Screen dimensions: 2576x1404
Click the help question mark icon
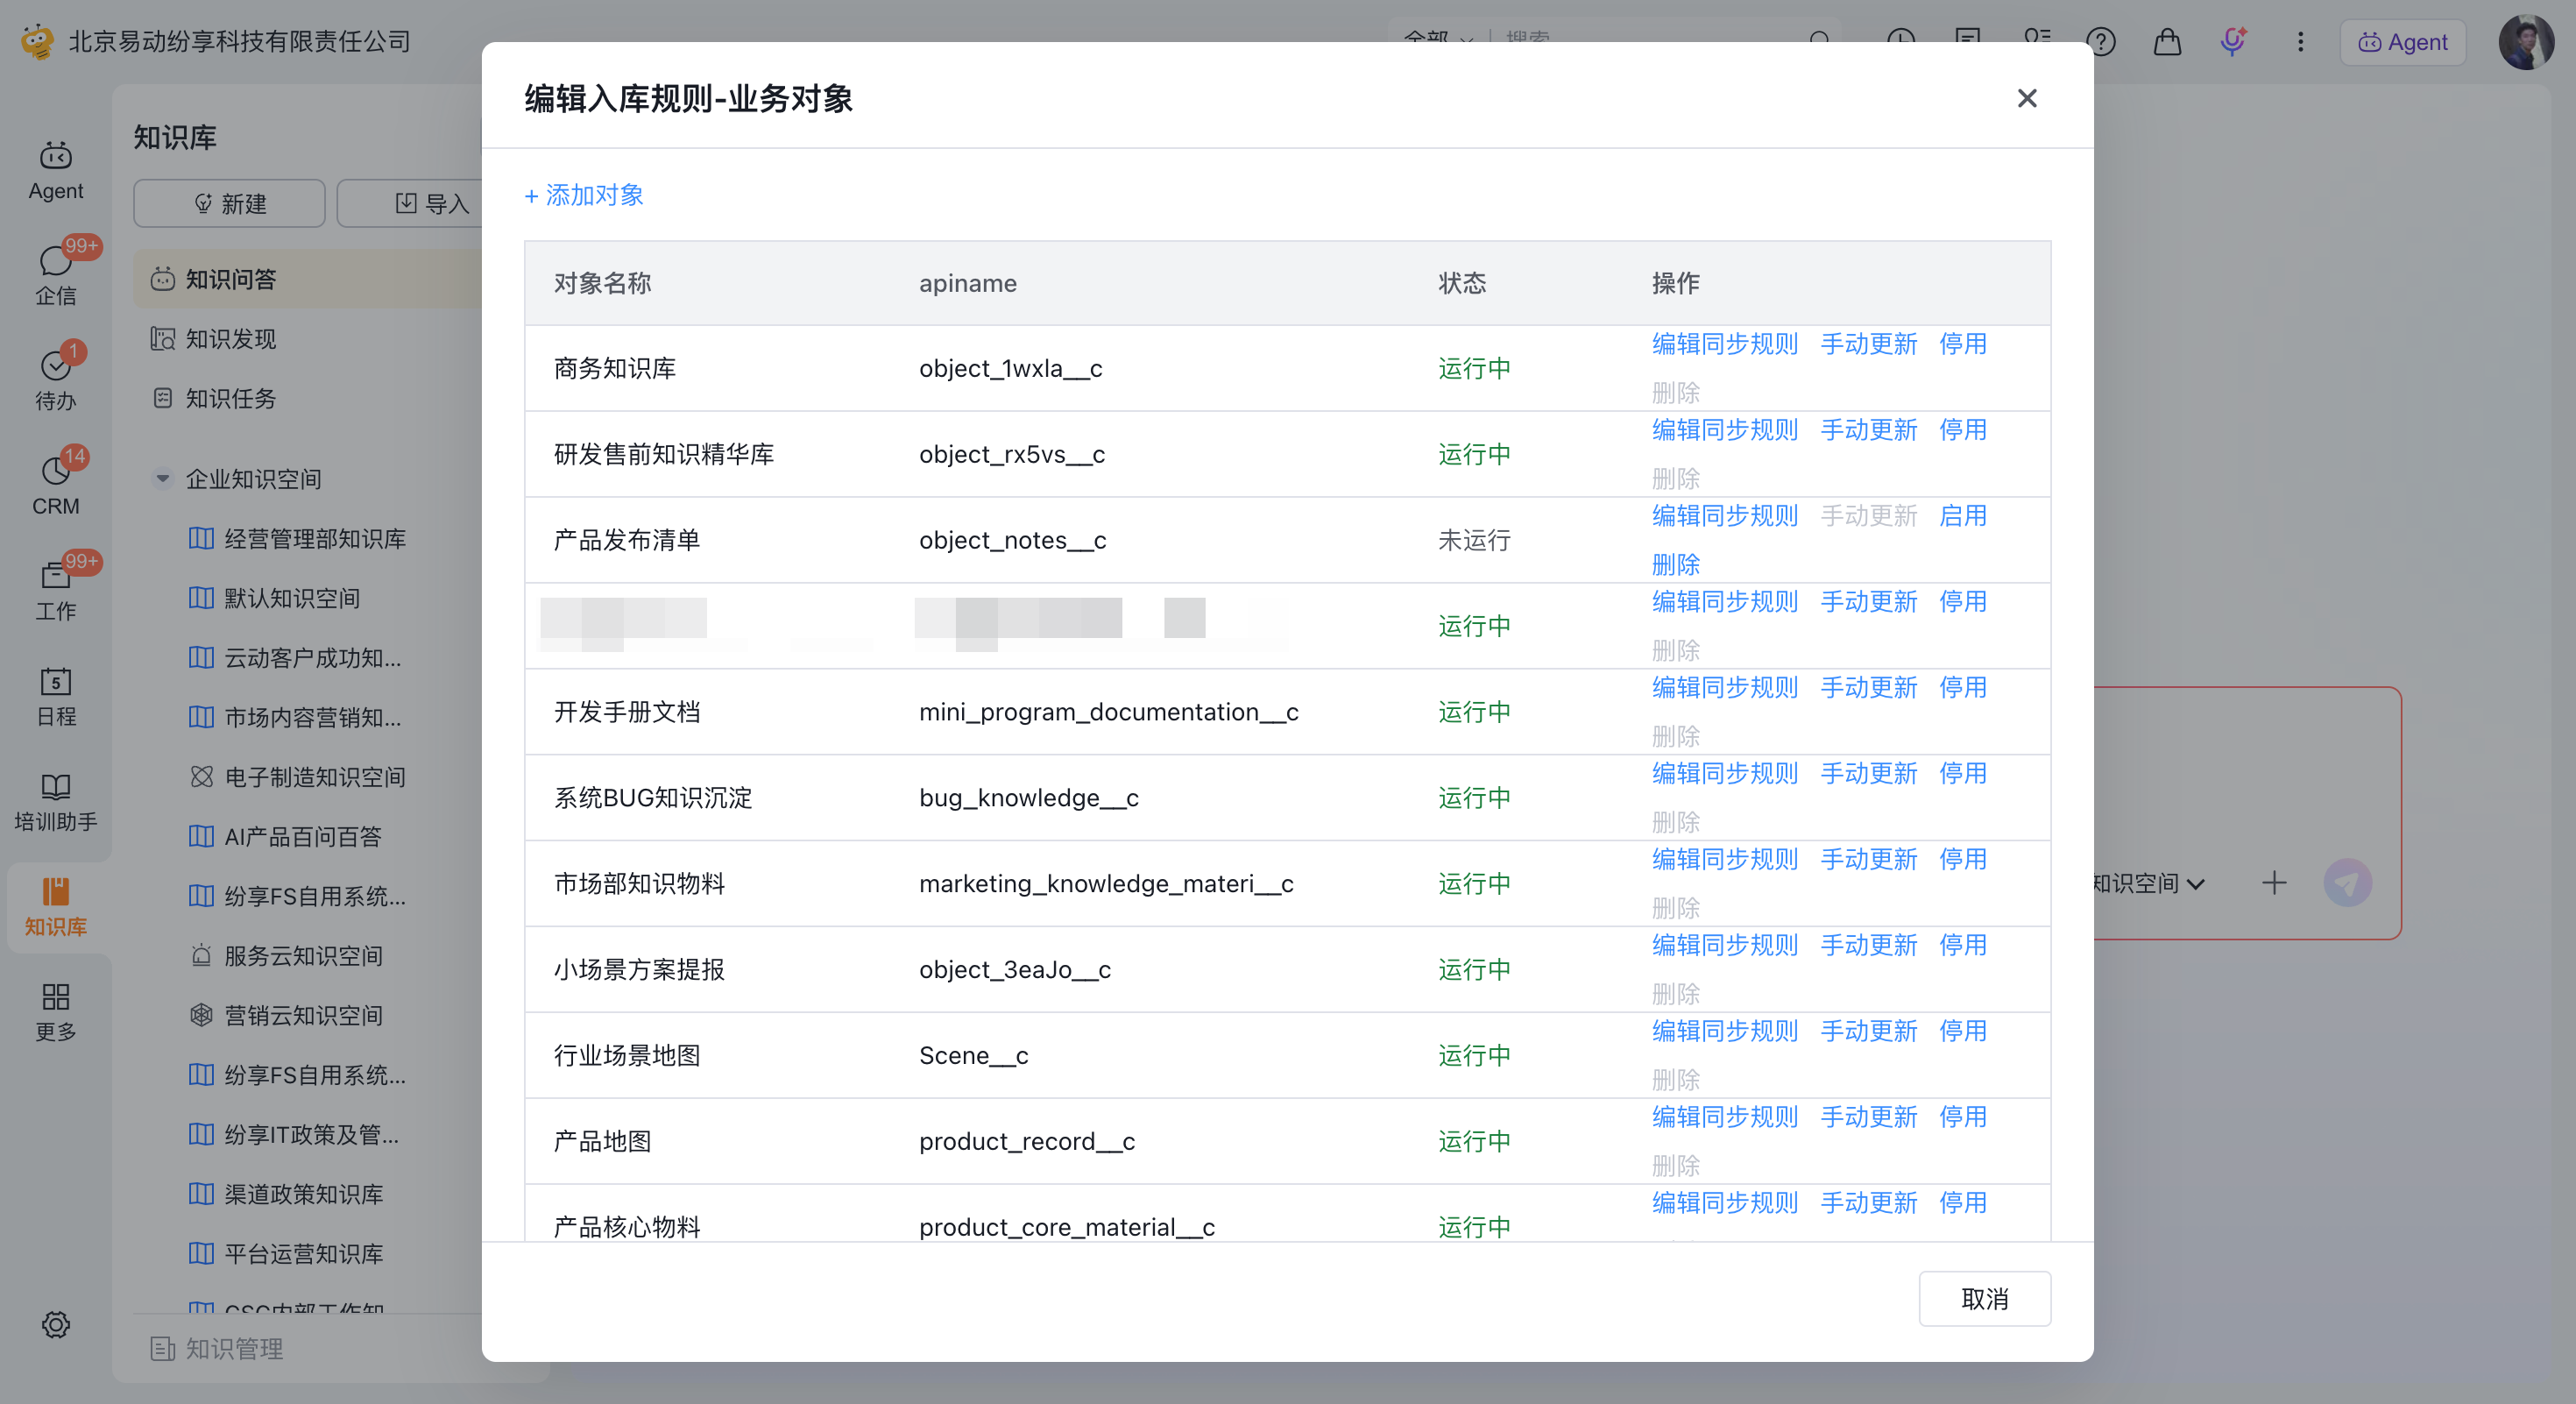click(2101, 41)
